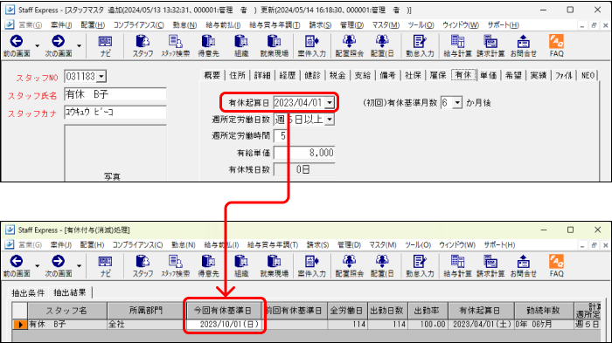
Task: Click the 今回有休基準日 column header
Action: point(223,311)
